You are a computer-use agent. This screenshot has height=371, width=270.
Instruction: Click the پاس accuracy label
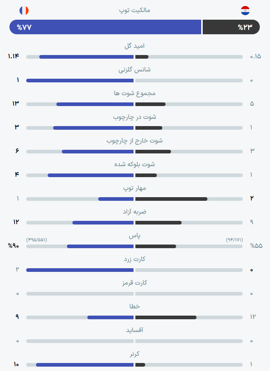pyautogui.click(x=134, y=236)
